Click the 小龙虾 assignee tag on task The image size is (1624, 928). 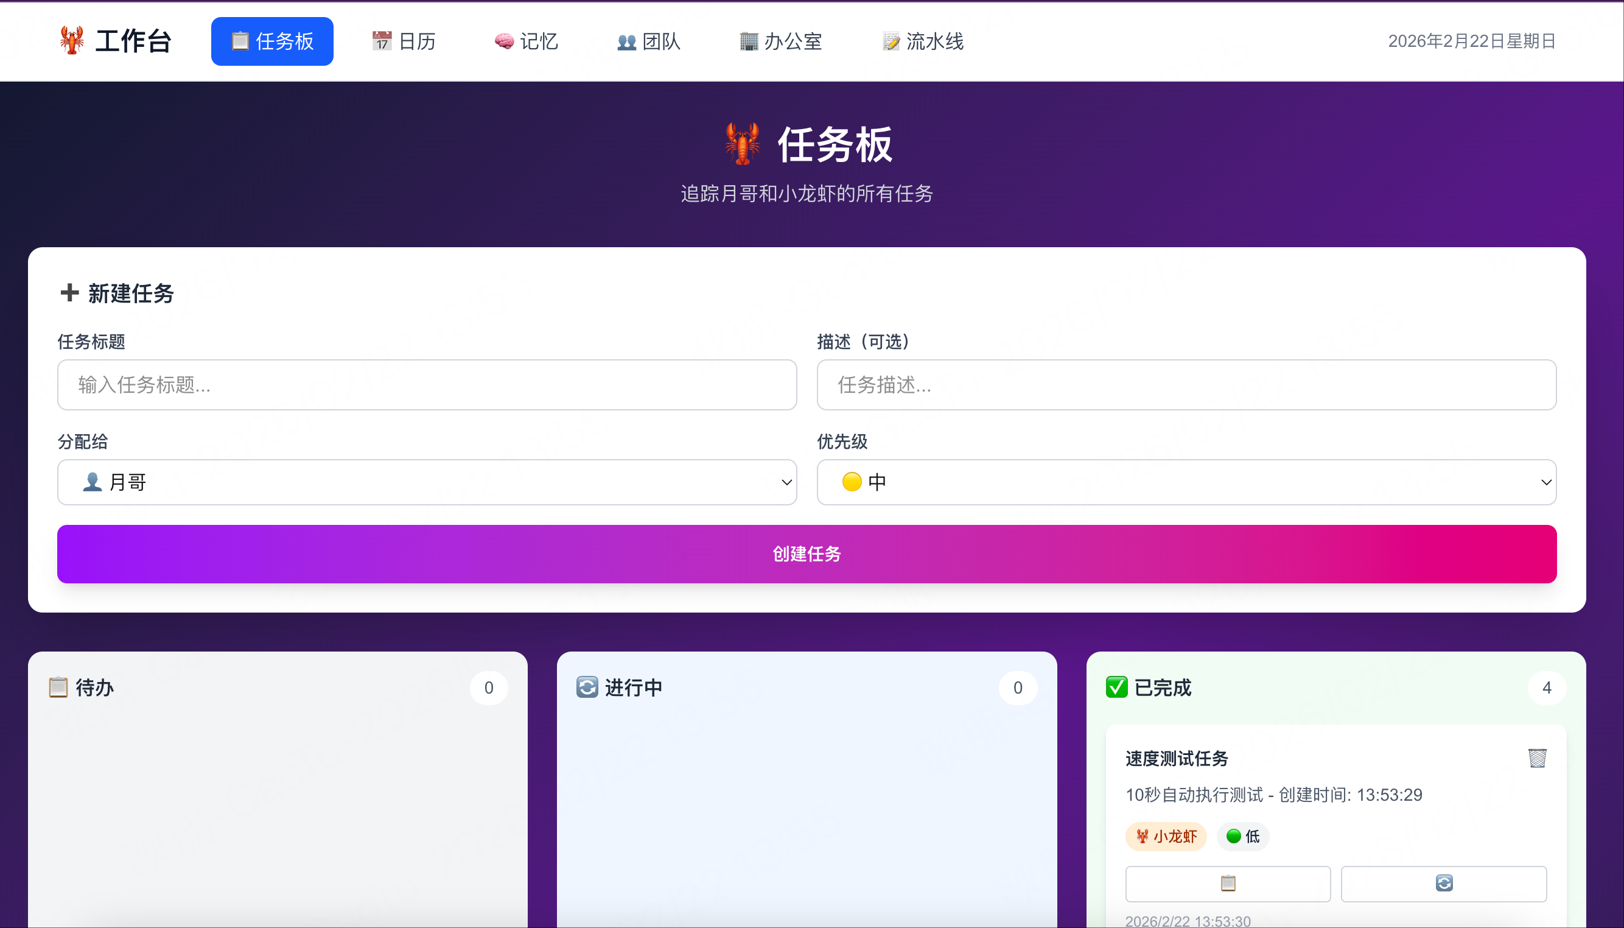(1165, 836)
